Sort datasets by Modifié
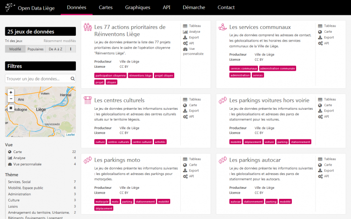Viewport: 351px width, 219px height. tap(15, 49)
